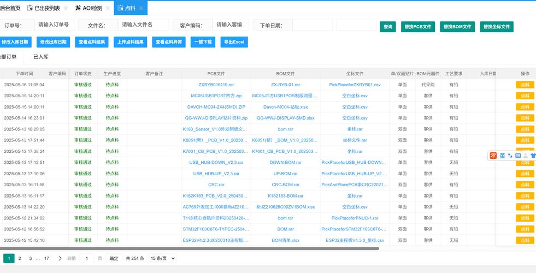Click the 生产进度 column header

pyautogui.click(x=112, y=74)
